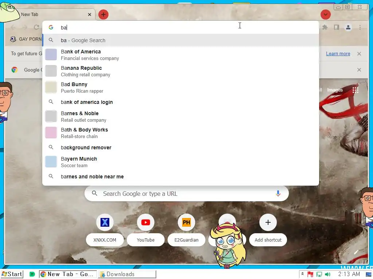The height and width of the screenshot is (279, 373).
Task: Click the Back navigation arrow
Action: pos(13,27)
